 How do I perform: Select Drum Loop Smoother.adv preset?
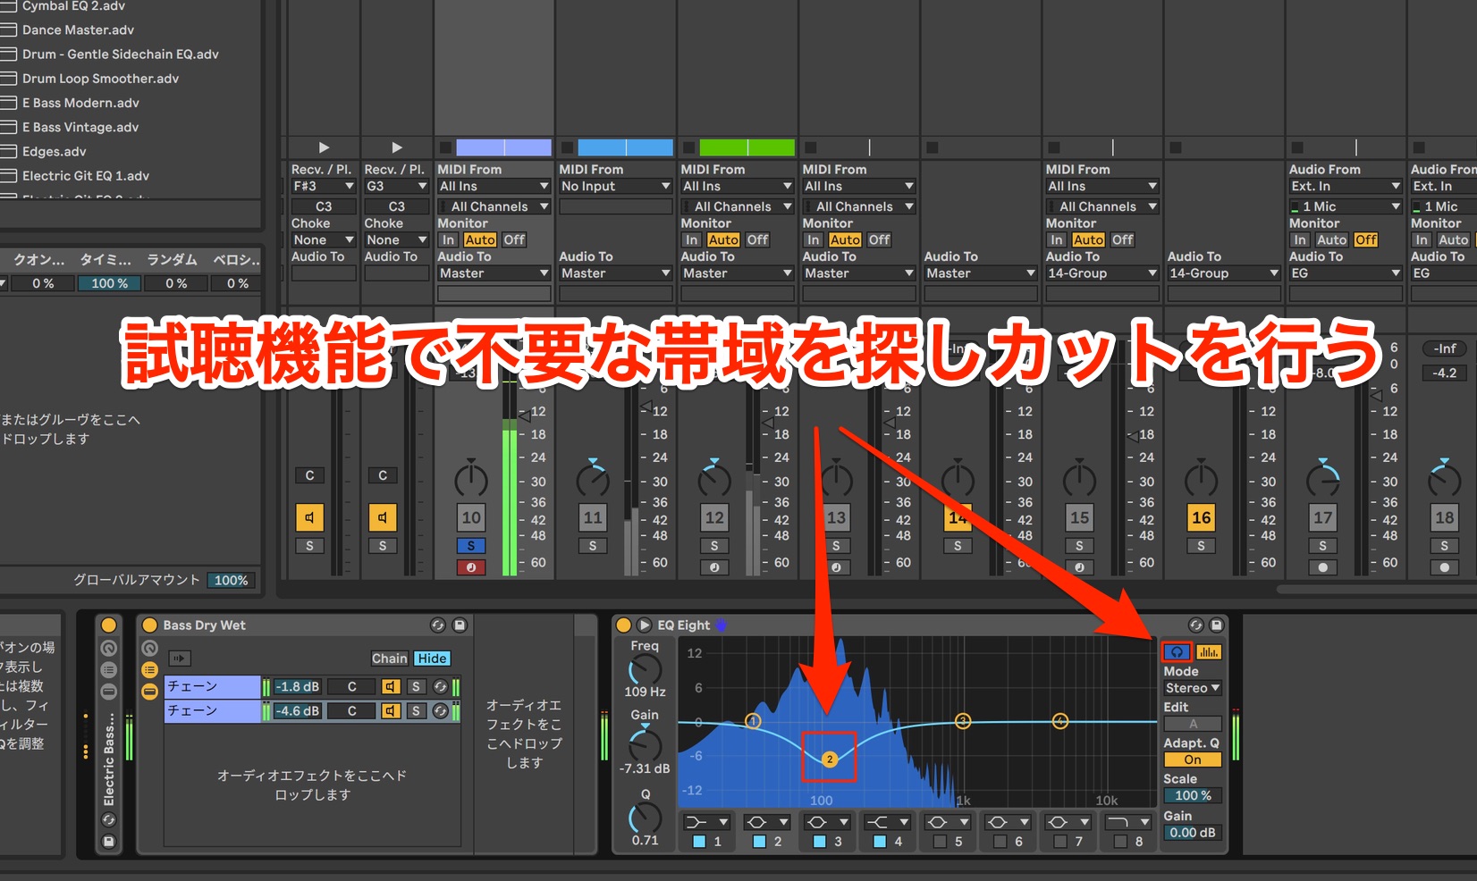click(x=100, y=79)
